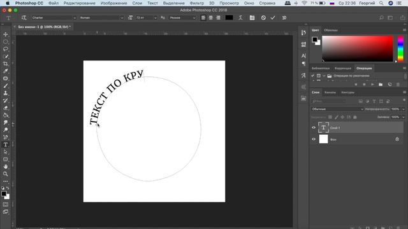Image resolution: width=408 pixels, height=229 pixels.
Task: Toggle type layer filter
Action: coord(374,101)
